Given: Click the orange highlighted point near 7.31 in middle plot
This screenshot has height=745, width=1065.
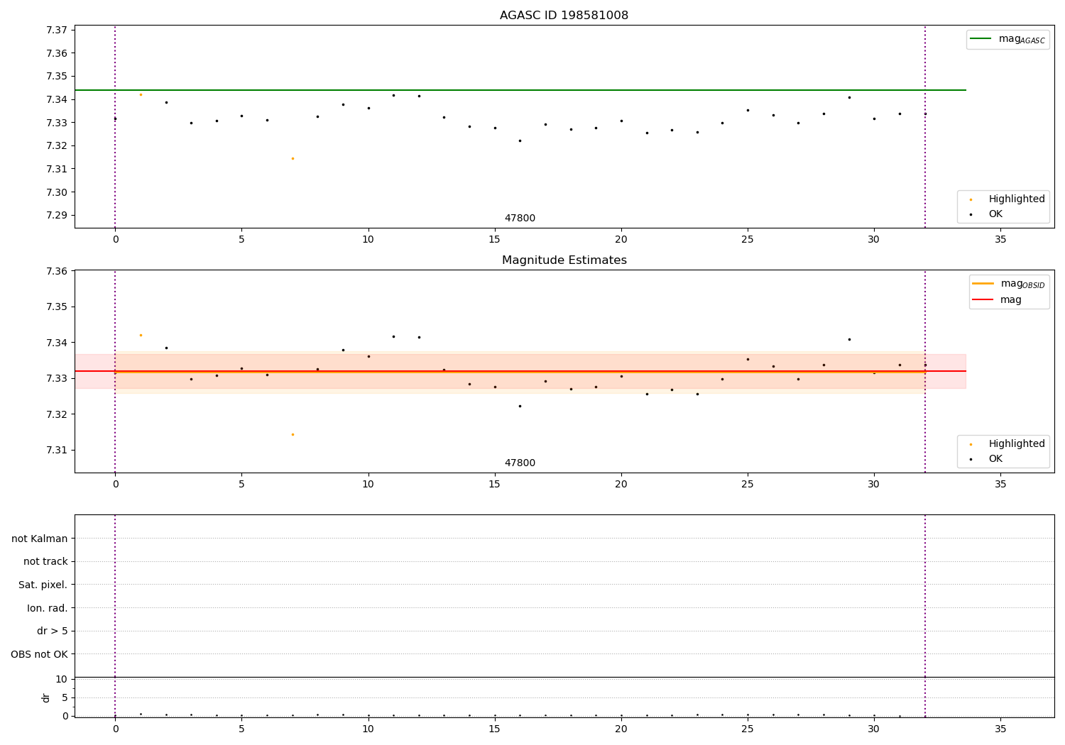Looking at the screenshot, I should [293, 434].
